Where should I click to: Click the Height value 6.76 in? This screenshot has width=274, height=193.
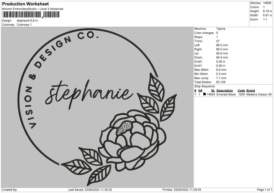(267, 11)
